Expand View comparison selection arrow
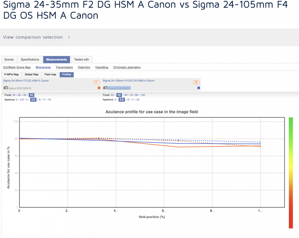The image size is (299, 238). [69, 37]
